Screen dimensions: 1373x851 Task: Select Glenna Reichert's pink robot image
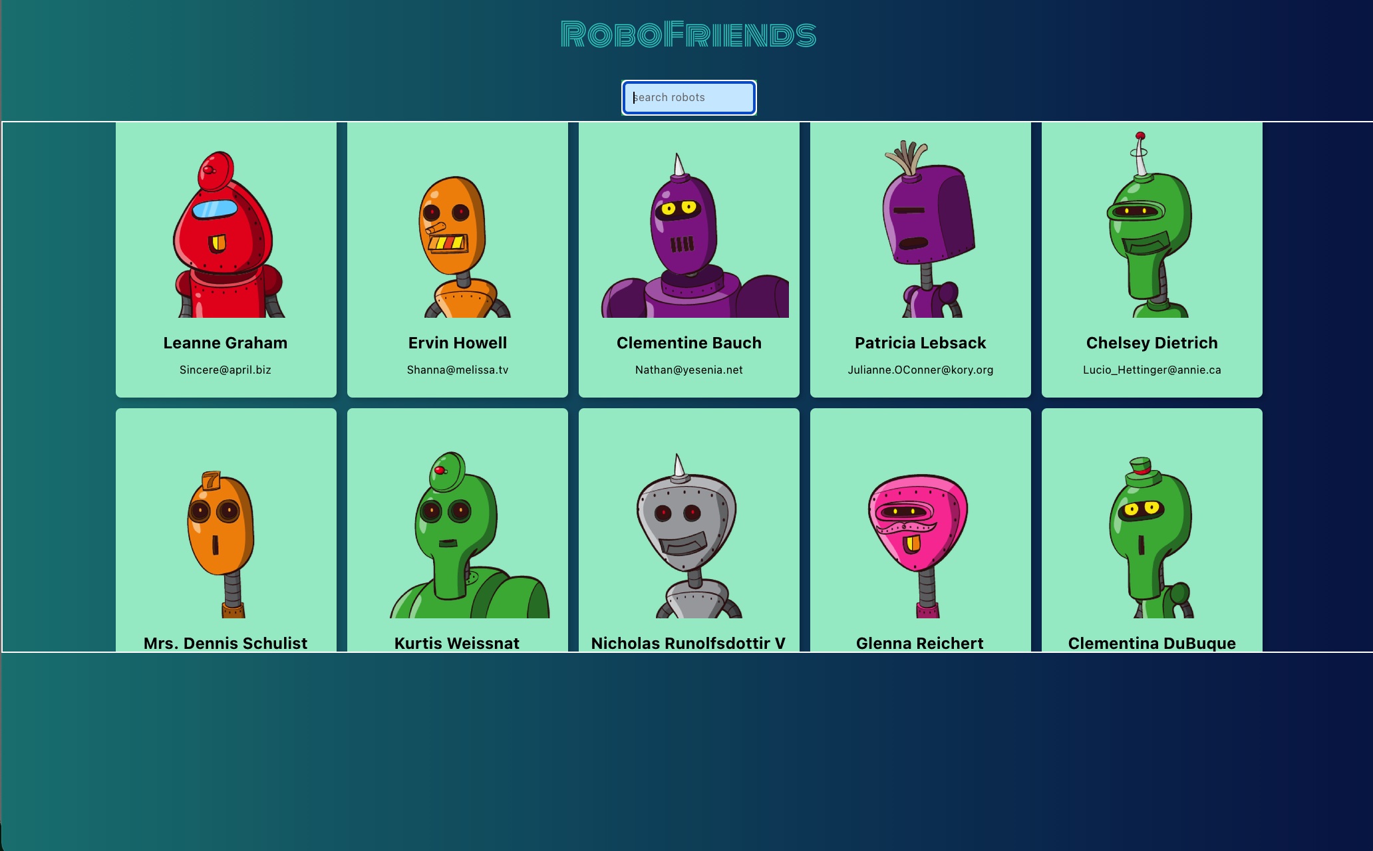(x=919, y=546)
